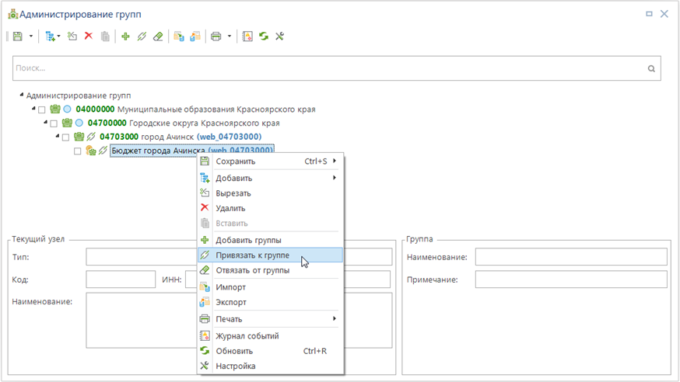Check the 04703000 город Ачинск checkbox
The width and height of the screenshot is (680, 382).
click(x=65, y=137)
